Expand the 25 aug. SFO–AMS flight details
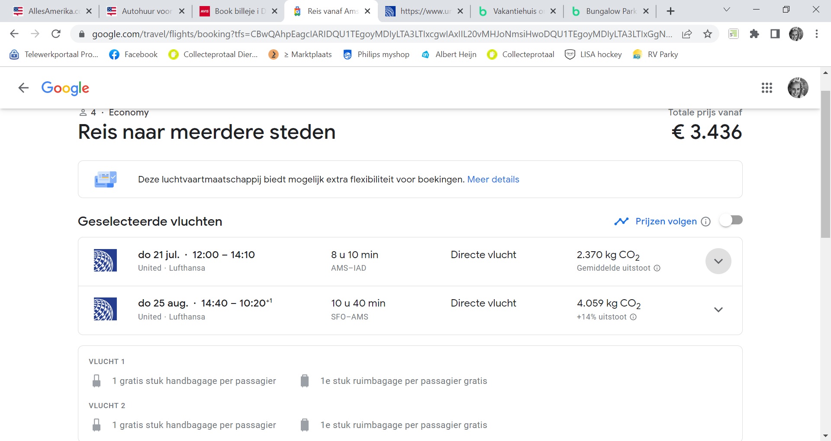 click(718, 310)
